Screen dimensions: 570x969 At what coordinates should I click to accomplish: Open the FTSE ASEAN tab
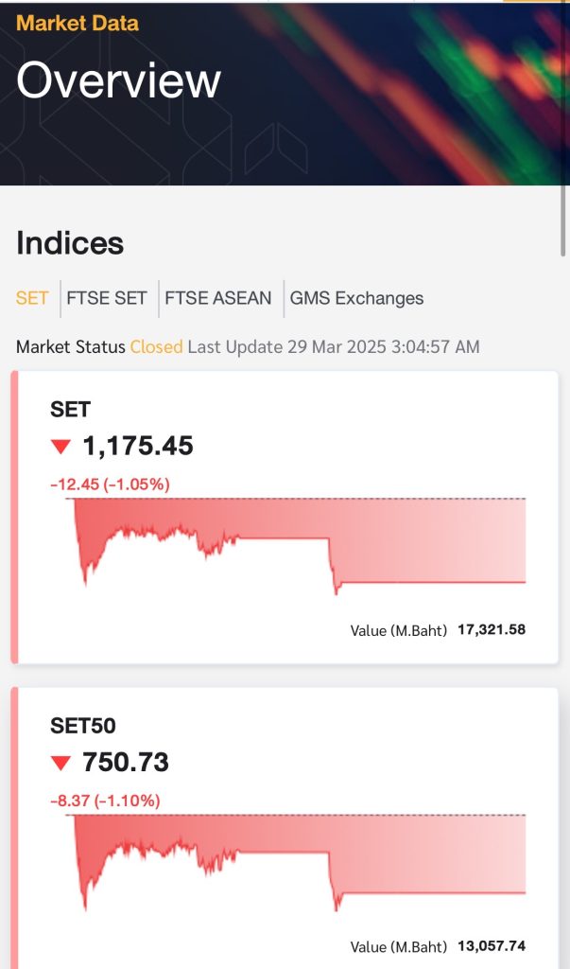pos(218,298)
